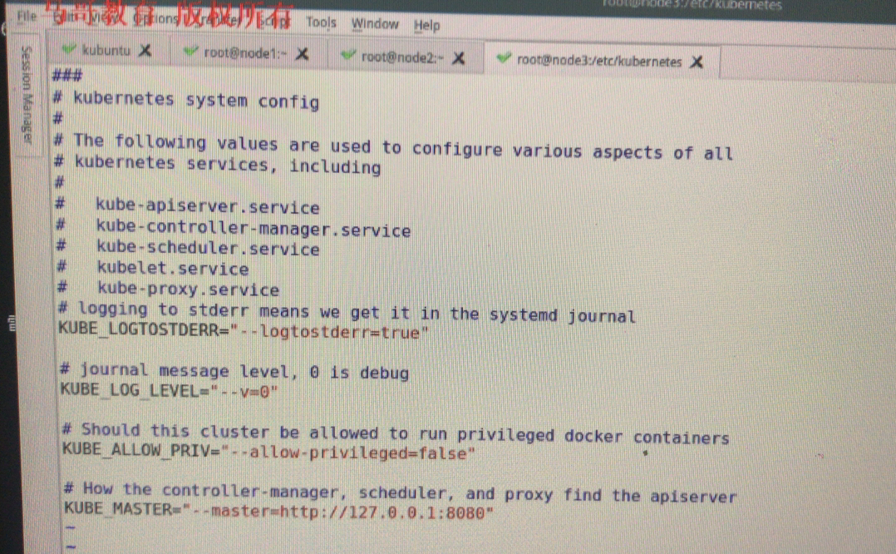Click green connected checkmark on kubuntu tab
This screenshot has width=896, height=554.
coord(68,49)
